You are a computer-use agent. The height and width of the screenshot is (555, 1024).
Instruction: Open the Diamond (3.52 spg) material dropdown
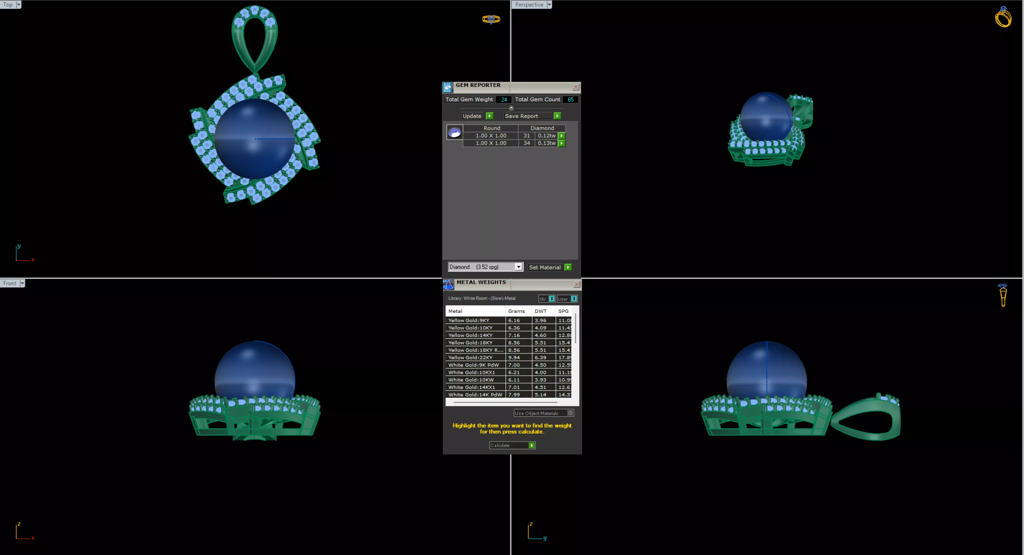click(x=518, y=267)
